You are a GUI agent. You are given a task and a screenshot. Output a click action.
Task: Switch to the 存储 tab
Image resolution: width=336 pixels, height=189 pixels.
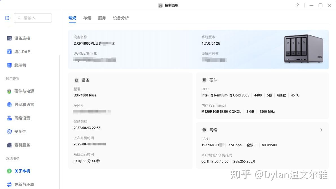tap(87, 18)
